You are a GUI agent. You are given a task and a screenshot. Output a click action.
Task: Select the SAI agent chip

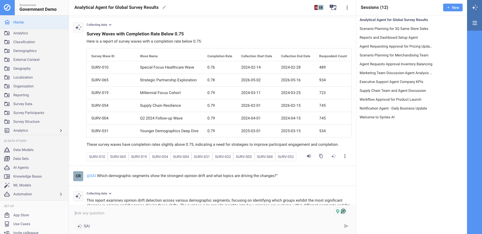84,226
